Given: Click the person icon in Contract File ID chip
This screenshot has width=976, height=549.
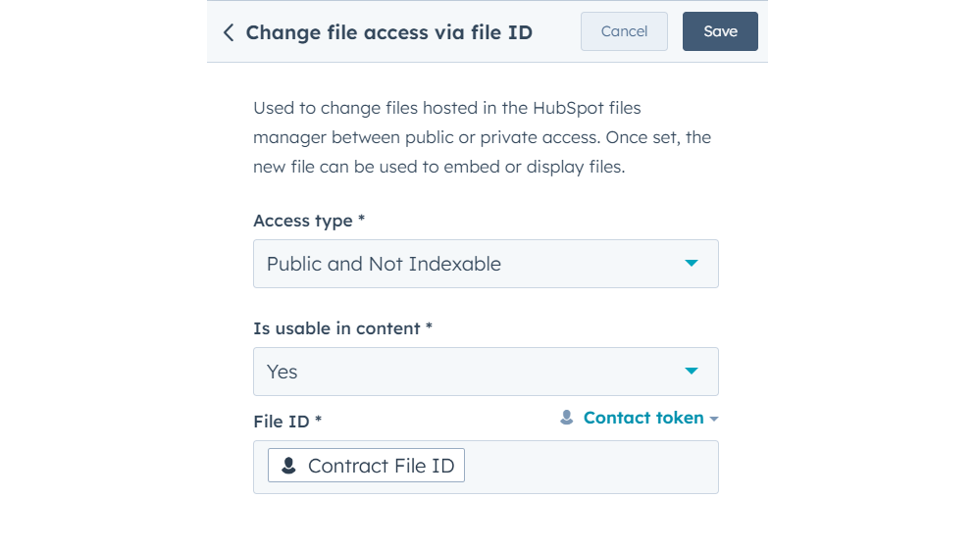Looking at the screenshot, I should [x=288, y=466].
